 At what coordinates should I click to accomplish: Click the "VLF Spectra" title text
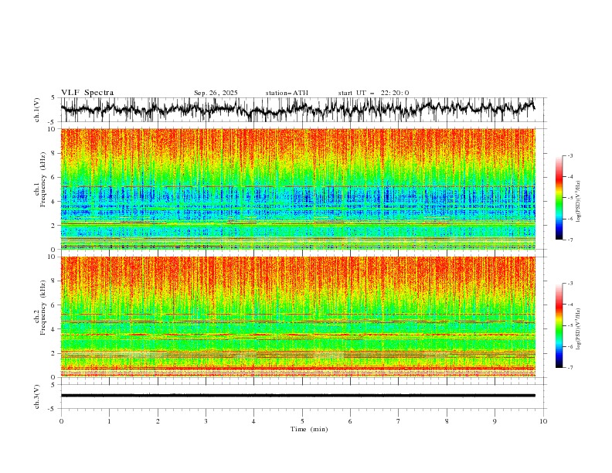(87, 93)
